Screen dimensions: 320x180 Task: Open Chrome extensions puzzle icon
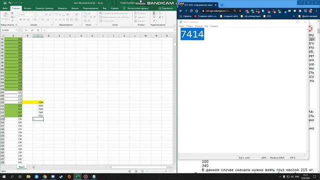click(300, 11)
